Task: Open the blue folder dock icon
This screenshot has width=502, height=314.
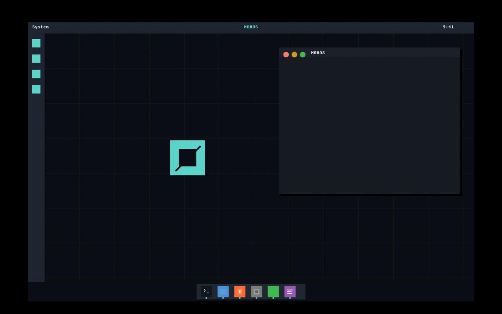Action: [x=223, y=292]
